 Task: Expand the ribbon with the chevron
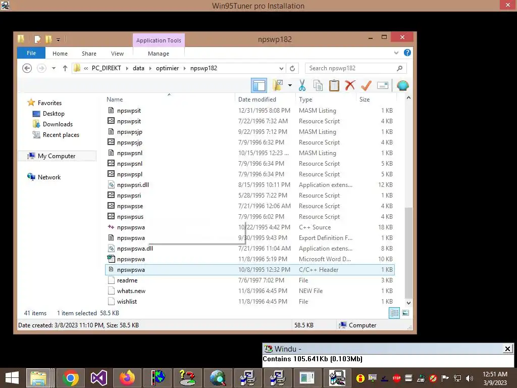pyautogui.click(x=396, y=53)
